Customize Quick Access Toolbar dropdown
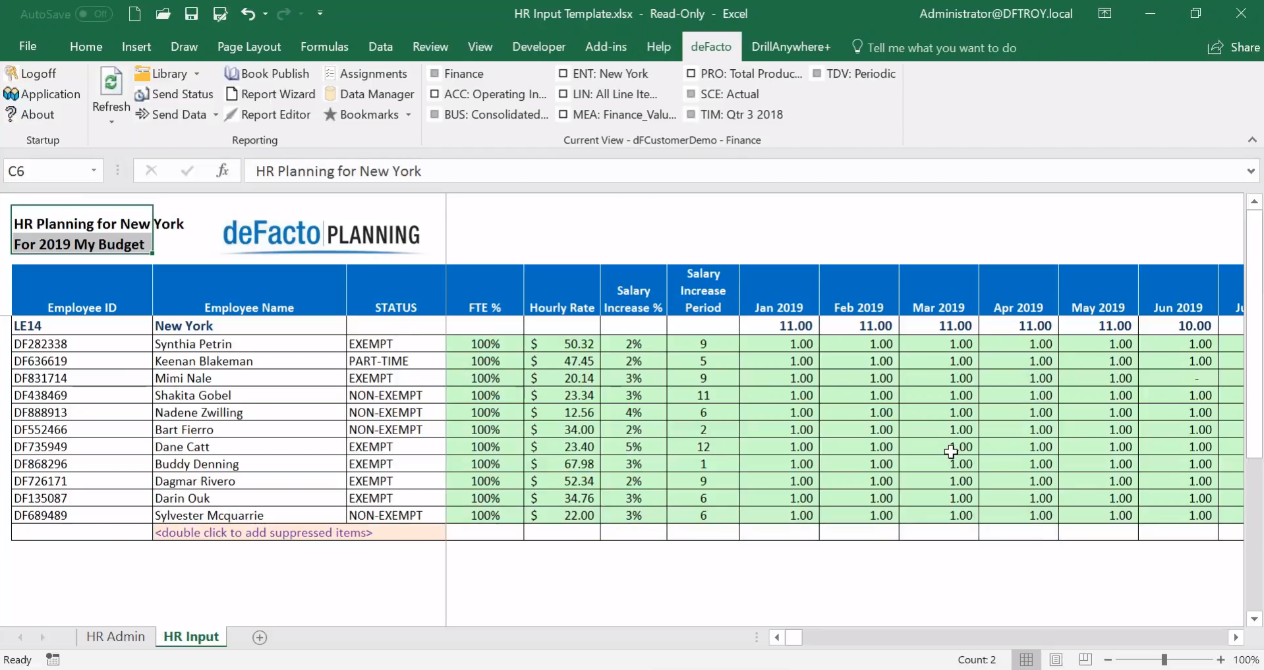The image size is (1264, 670). pos(320,14)
